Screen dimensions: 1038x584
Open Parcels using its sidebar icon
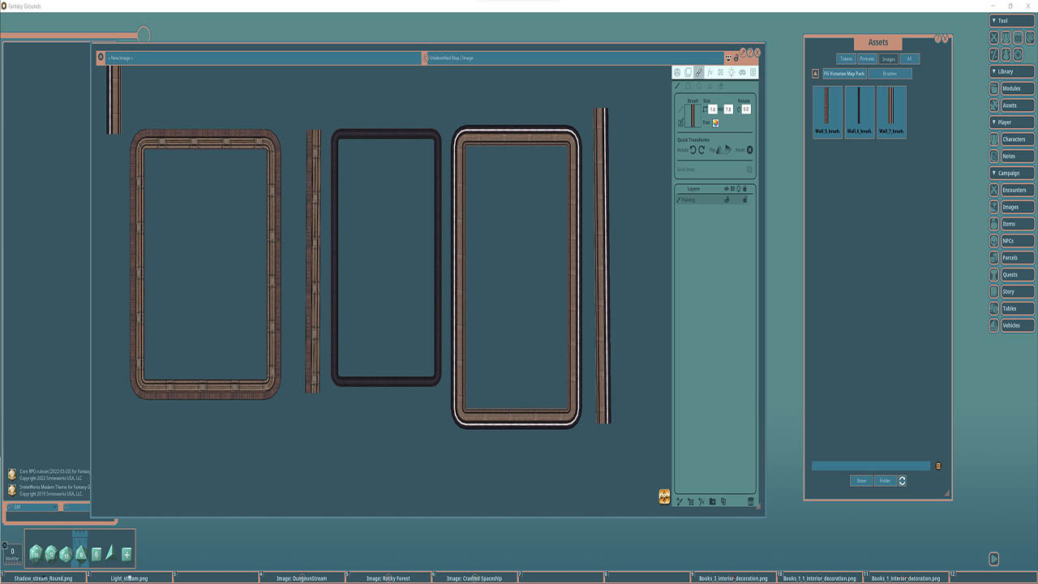pos(993,257)
